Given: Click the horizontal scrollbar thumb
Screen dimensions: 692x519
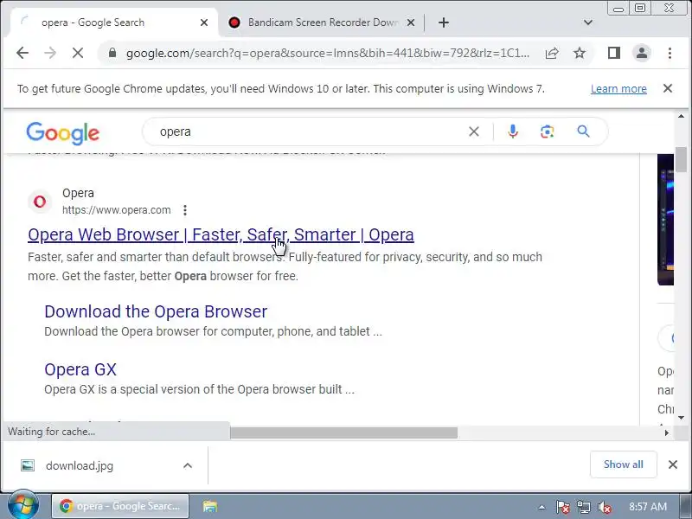Looking at the screenshot, I should click(343, 433).
